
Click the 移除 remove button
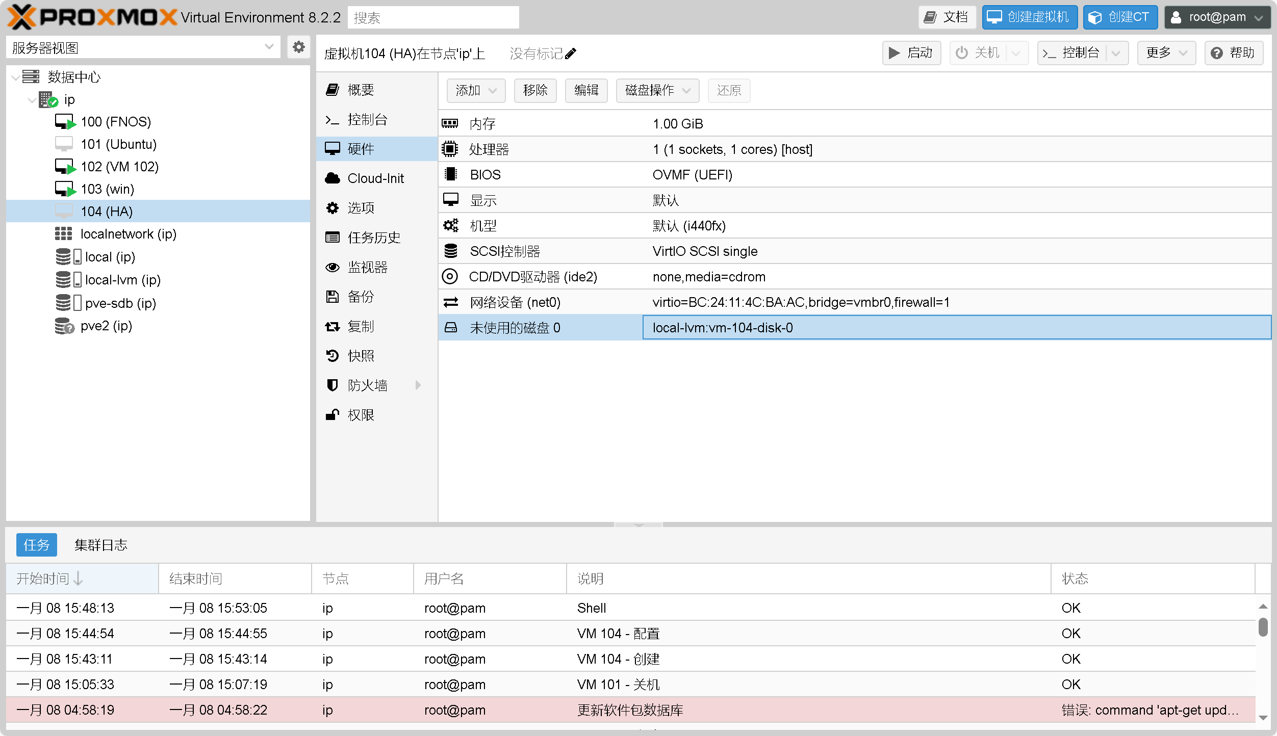(535, 90)
